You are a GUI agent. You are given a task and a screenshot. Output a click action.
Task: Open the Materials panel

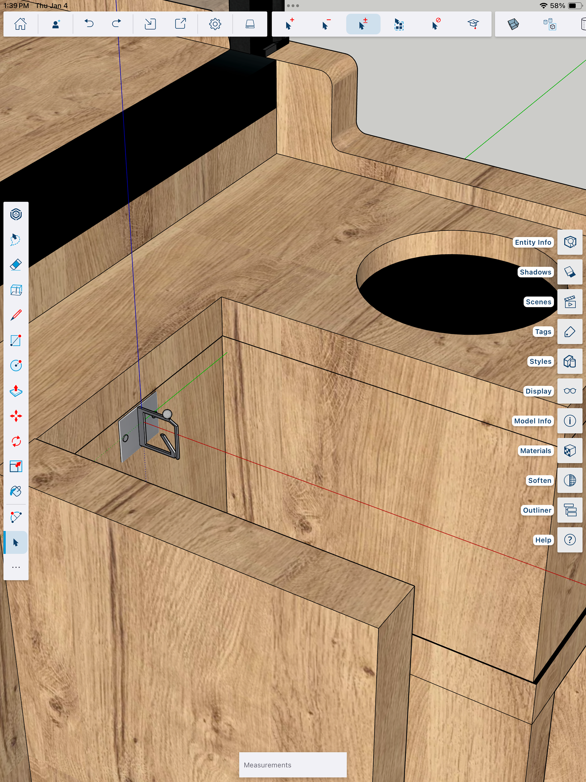(570, 451)
